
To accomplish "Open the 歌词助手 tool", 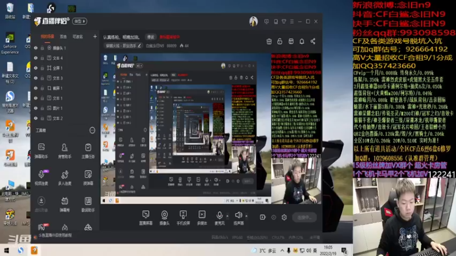I will point(88,204).
